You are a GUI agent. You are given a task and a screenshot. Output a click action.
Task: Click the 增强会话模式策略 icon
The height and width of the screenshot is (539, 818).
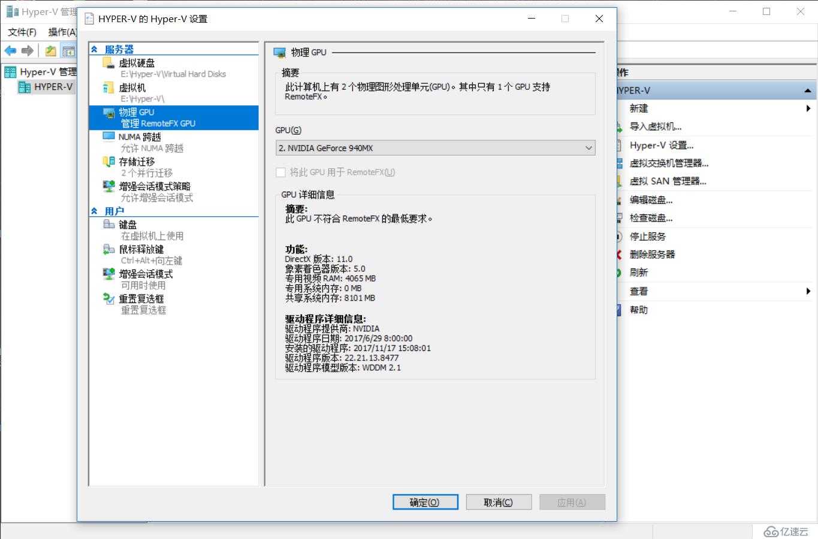click(x=108, y=186)
